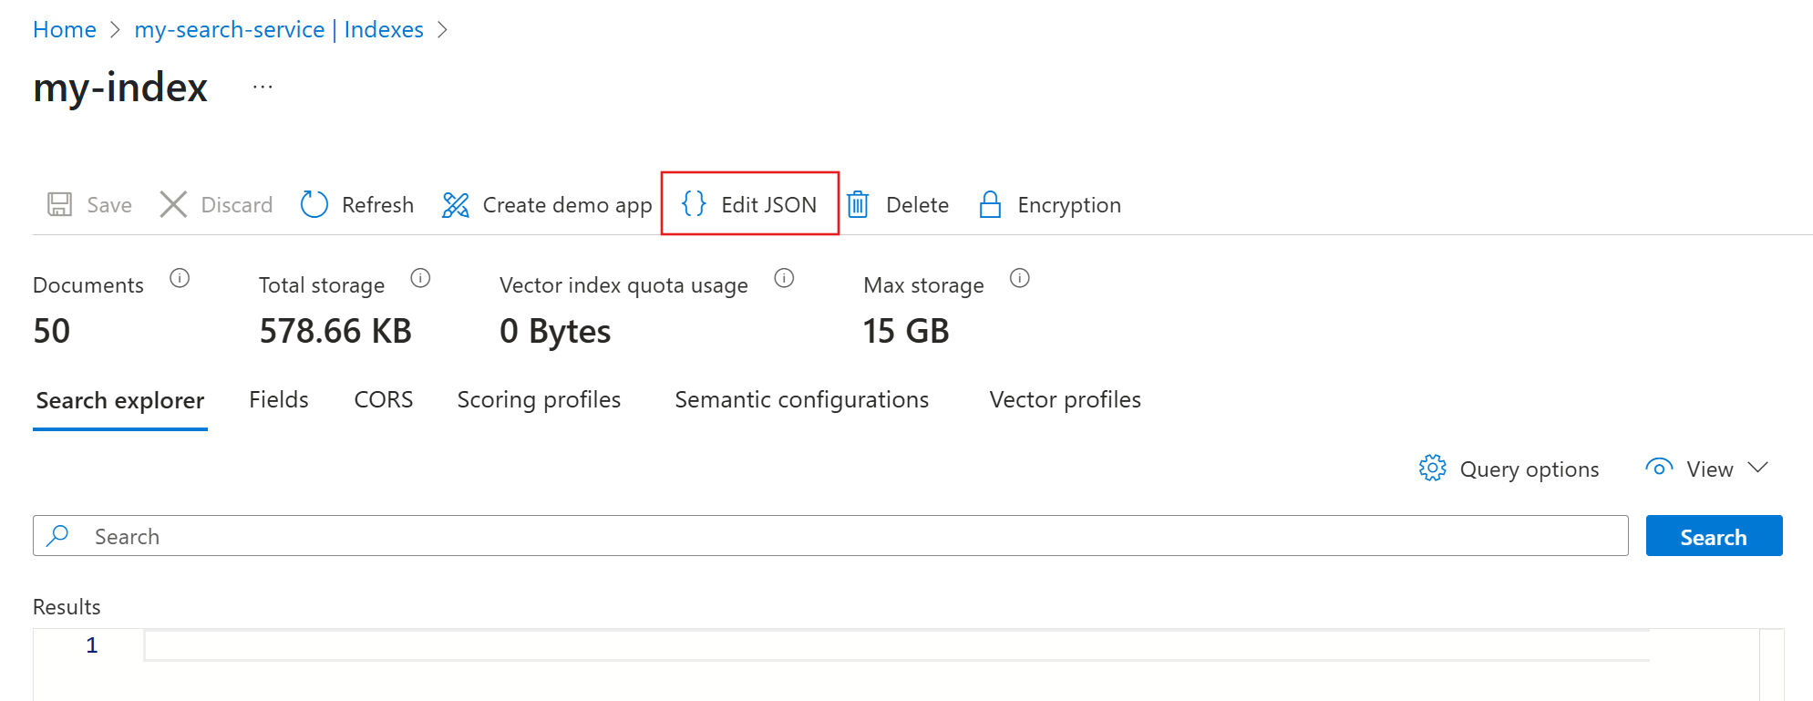1813x701 pixels.
Task: Click the Create demo app icon
Action: click(x=456, y=204)
